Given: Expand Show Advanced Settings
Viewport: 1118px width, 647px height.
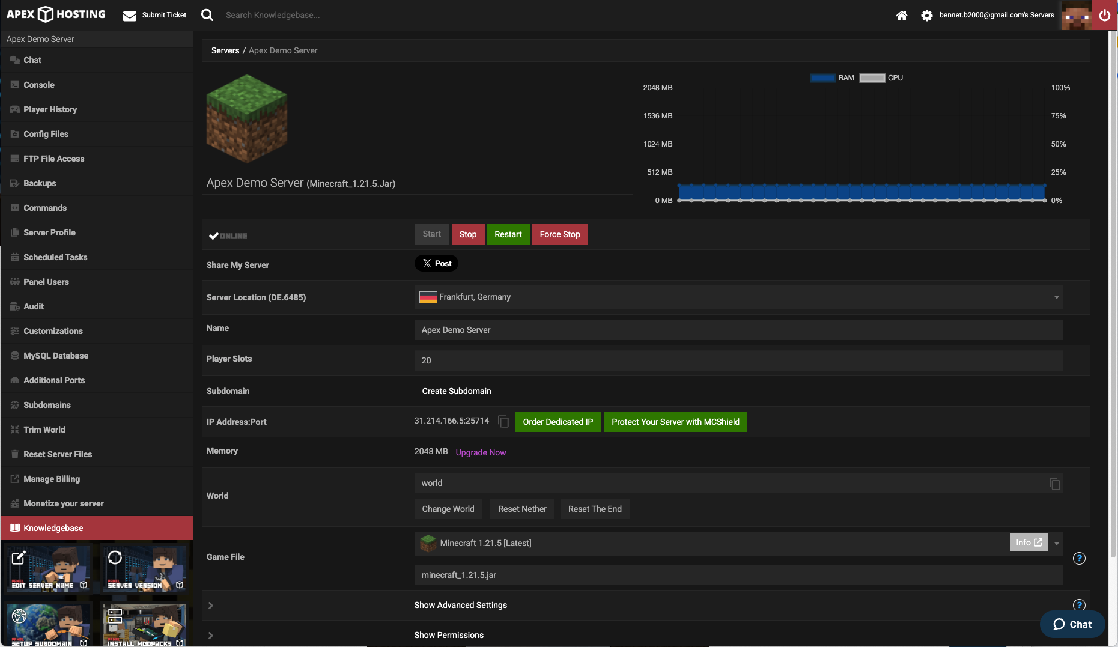Looking at the screenshot, I should coord(460,605).
